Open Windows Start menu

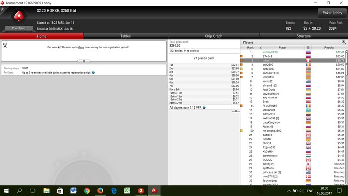(6, 191)
